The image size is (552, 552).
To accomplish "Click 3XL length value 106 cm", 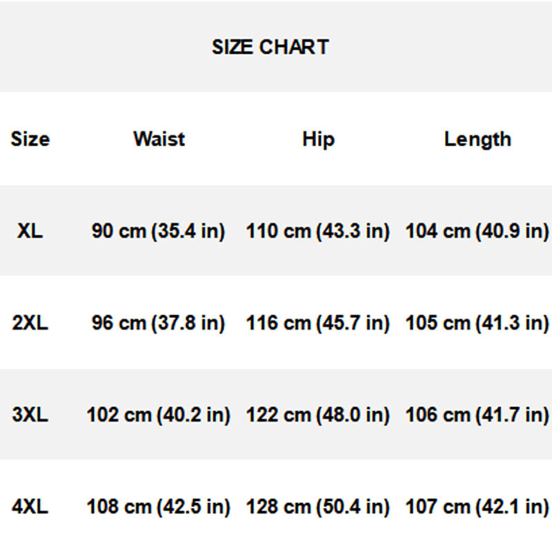I will coord(477,415).
